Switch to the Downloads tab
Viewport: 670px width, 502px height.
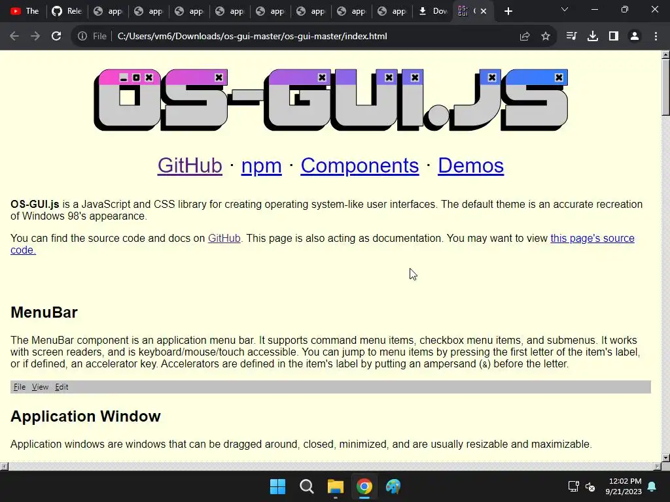click(x=433, y=12)
